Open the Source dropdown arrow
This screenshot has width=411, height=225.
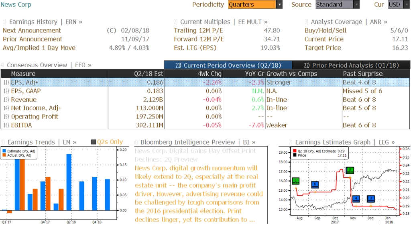tap(356, 4)
